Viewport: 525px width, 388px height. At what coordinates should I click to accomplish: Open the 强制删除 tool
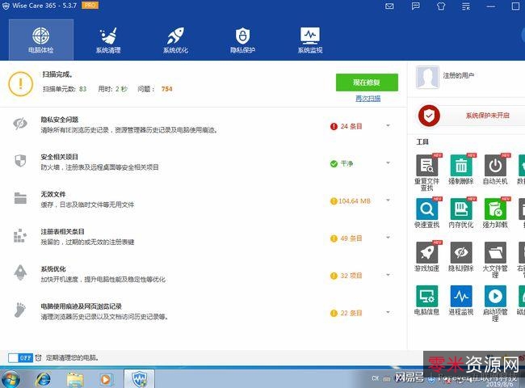[461, 169]
